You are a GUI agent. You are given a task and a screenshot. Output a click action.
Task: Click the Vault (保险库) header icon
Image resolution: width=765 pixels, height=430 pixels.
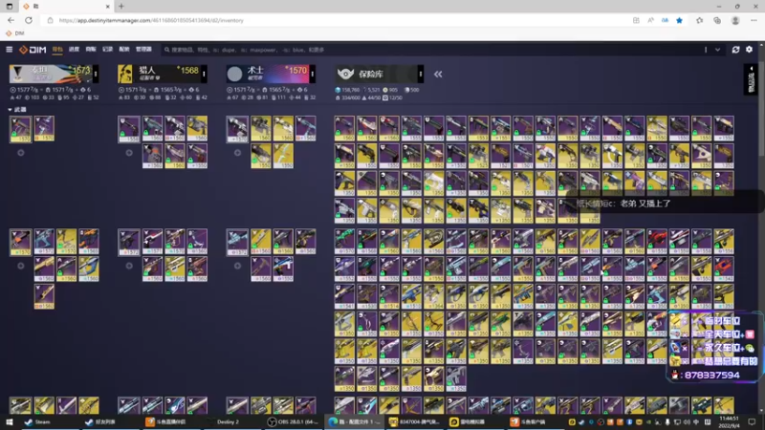pos(345,74)
